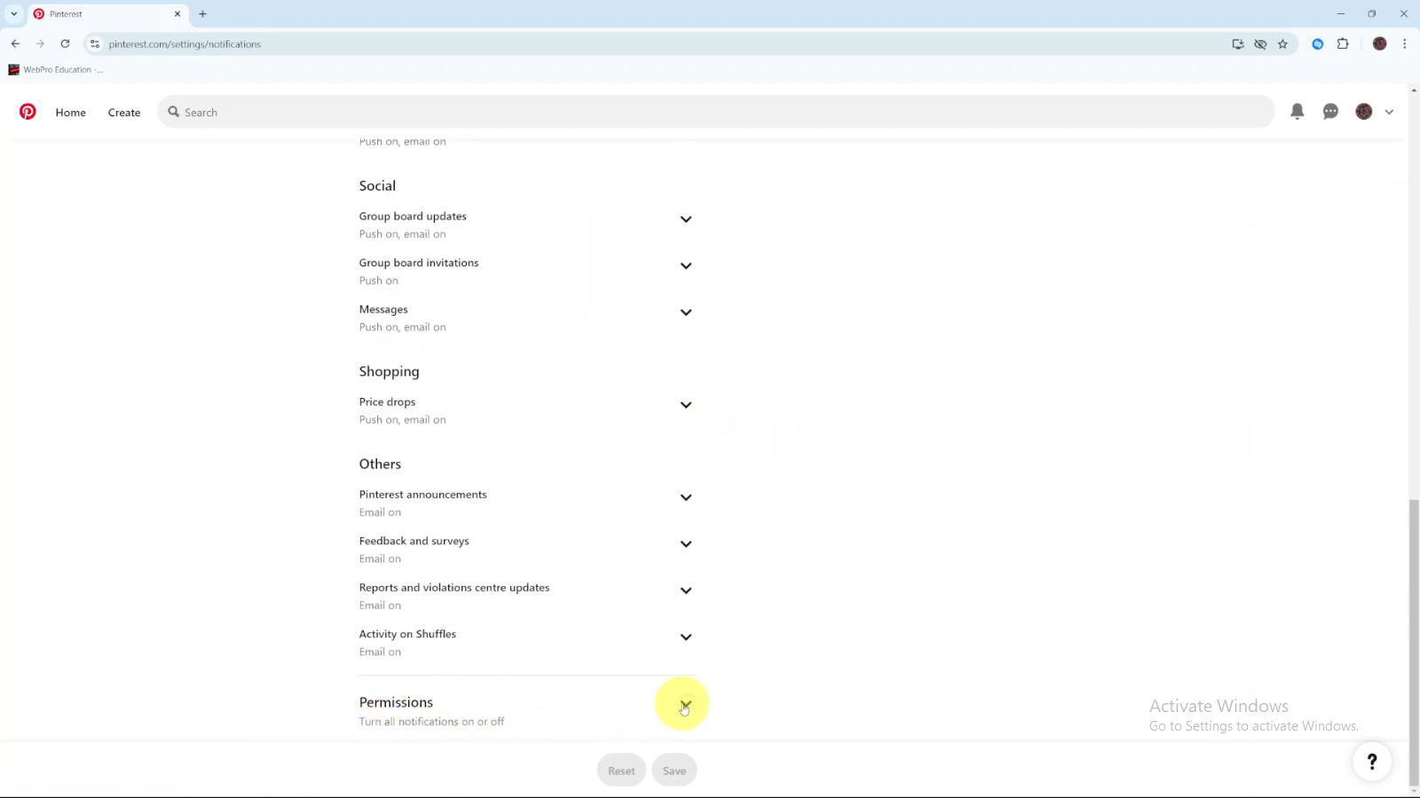Click the Pinterest logo icon
Viewport: 1420px width, 798px height.
point(28,112)
